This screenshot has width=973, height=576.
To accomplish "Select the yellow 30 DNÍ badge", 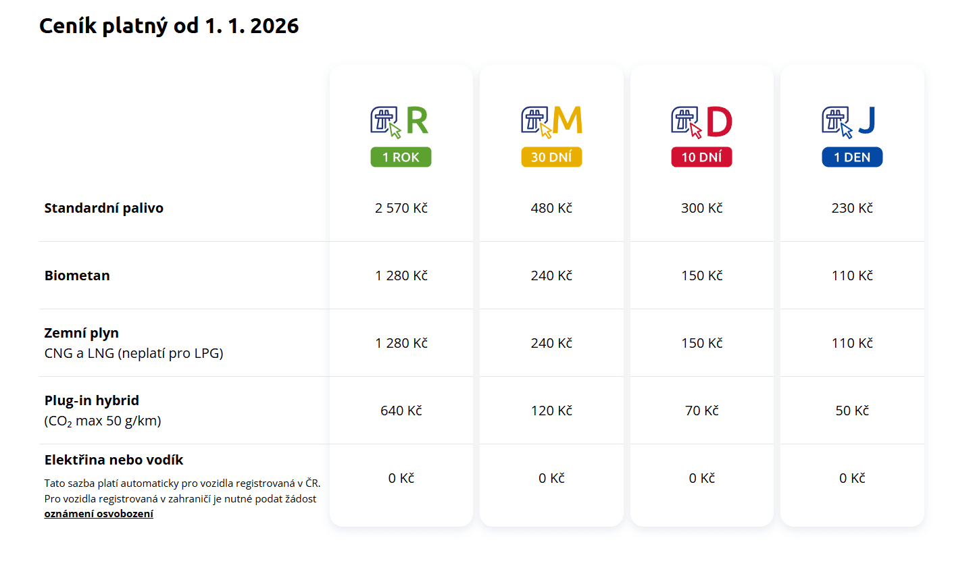I will [551, 157].
